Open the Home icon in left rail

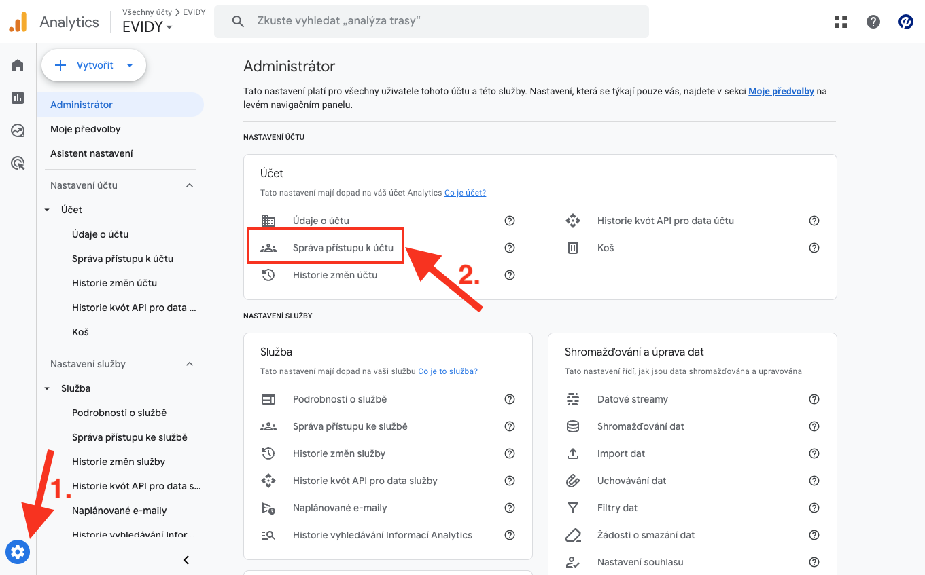(18, 65)
